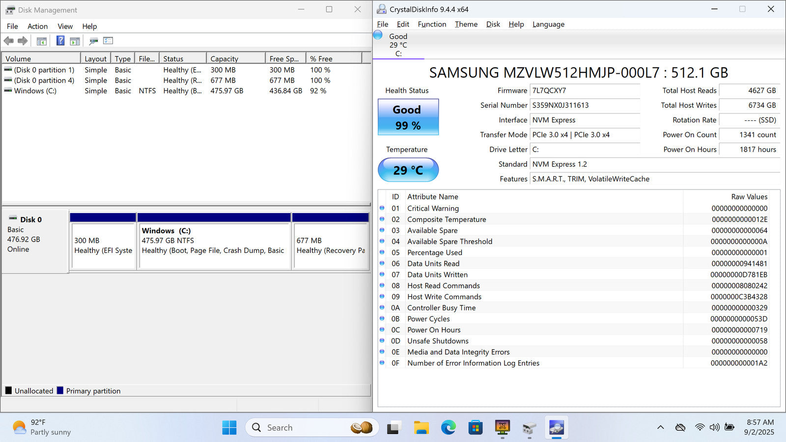This screenshot has width=786, height=442.
Task: Open clock showing 8:57 AM 9/2/2025
Action: (760, 427)
